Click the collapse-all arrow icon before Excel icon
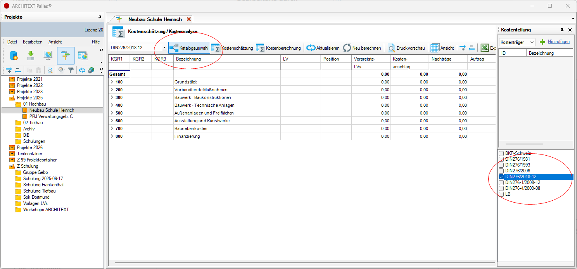 [472, 48]
